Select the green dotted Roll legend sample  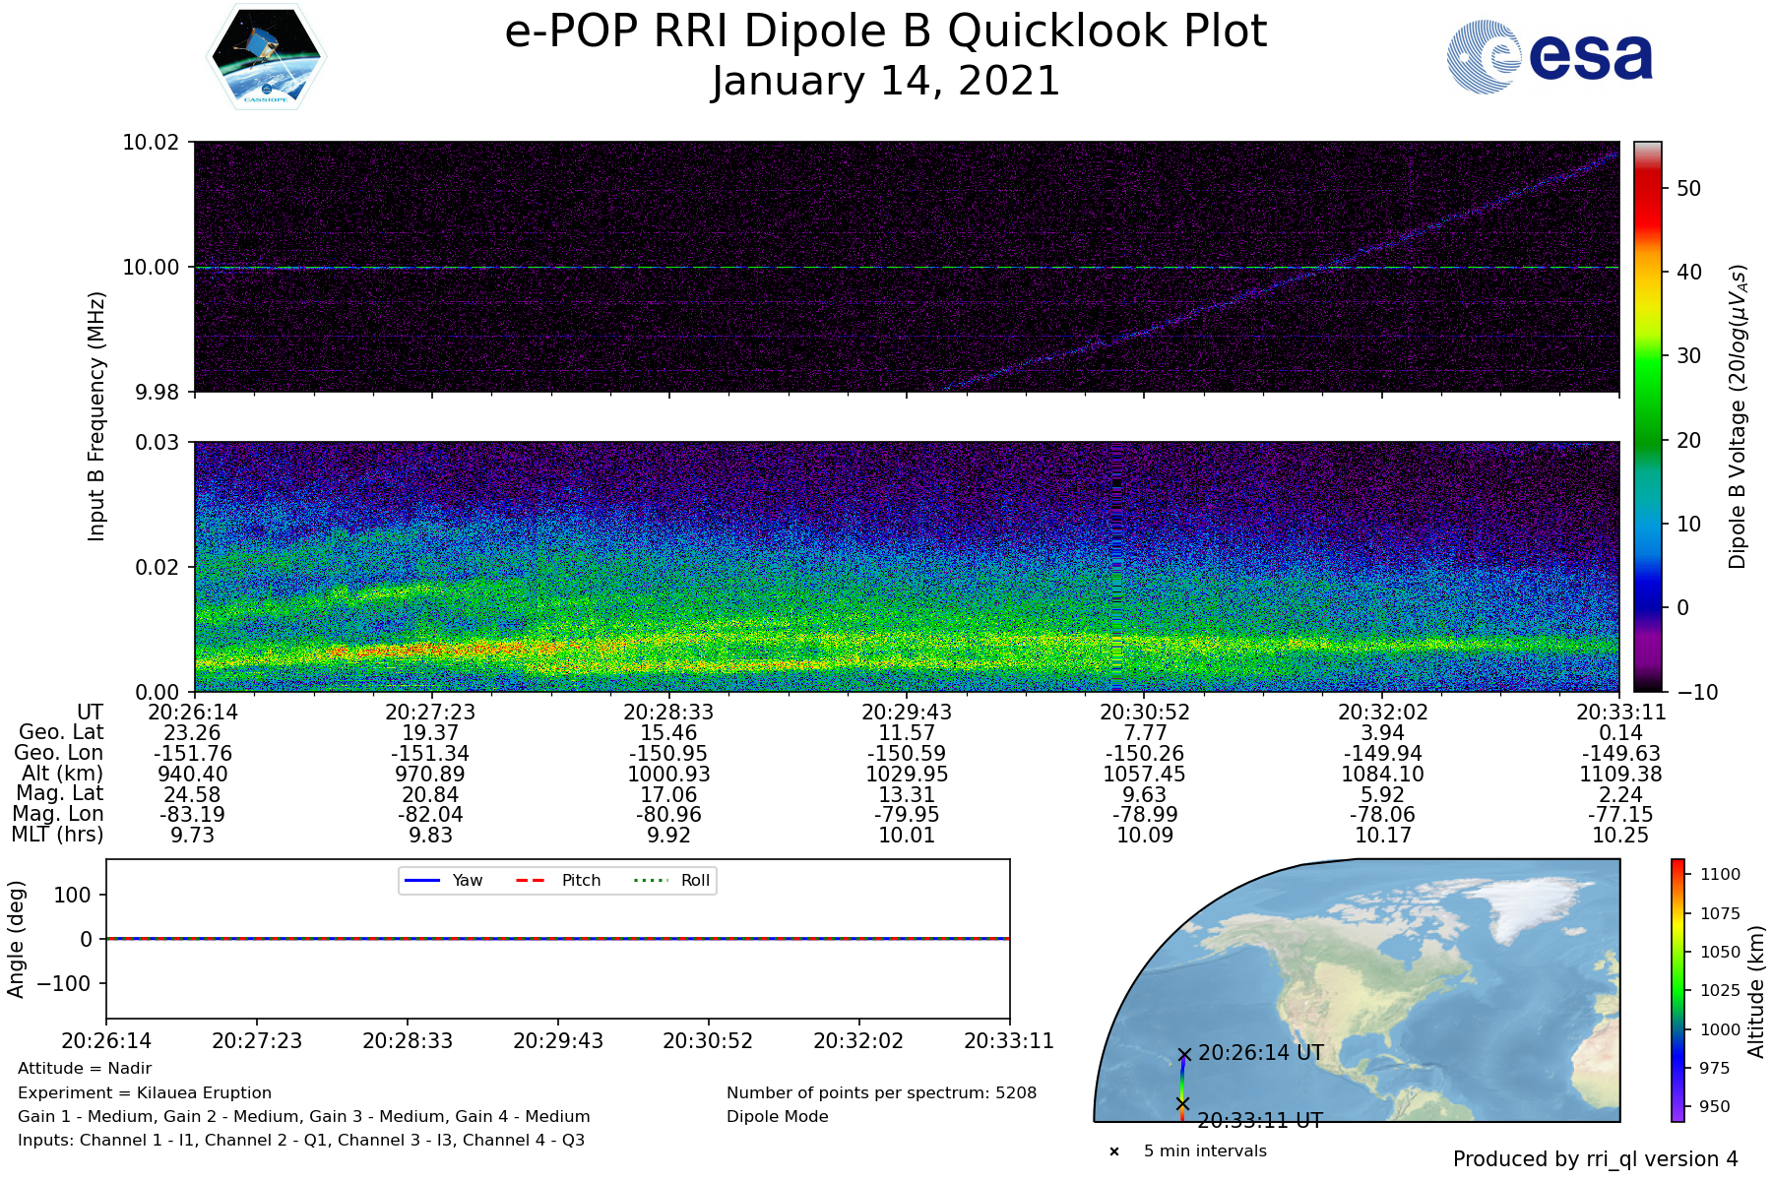[x=650, y=880]
